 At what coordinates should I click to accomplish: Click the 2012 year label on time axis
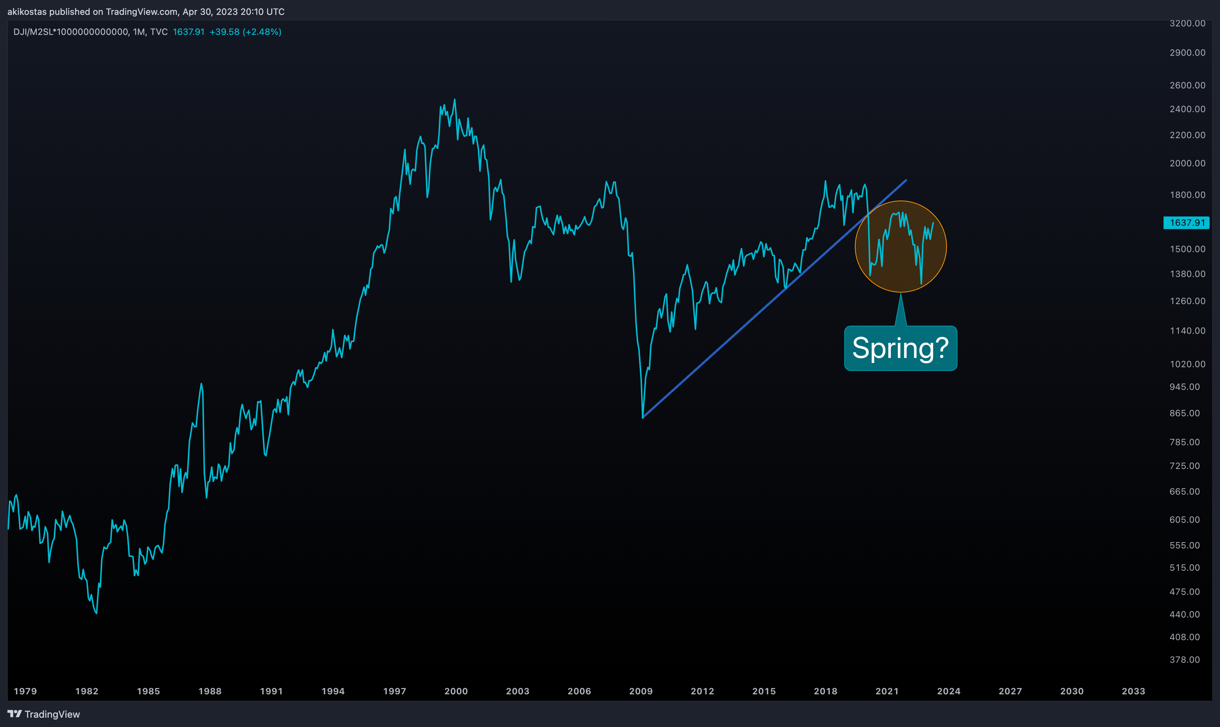[x=703, y=692]
